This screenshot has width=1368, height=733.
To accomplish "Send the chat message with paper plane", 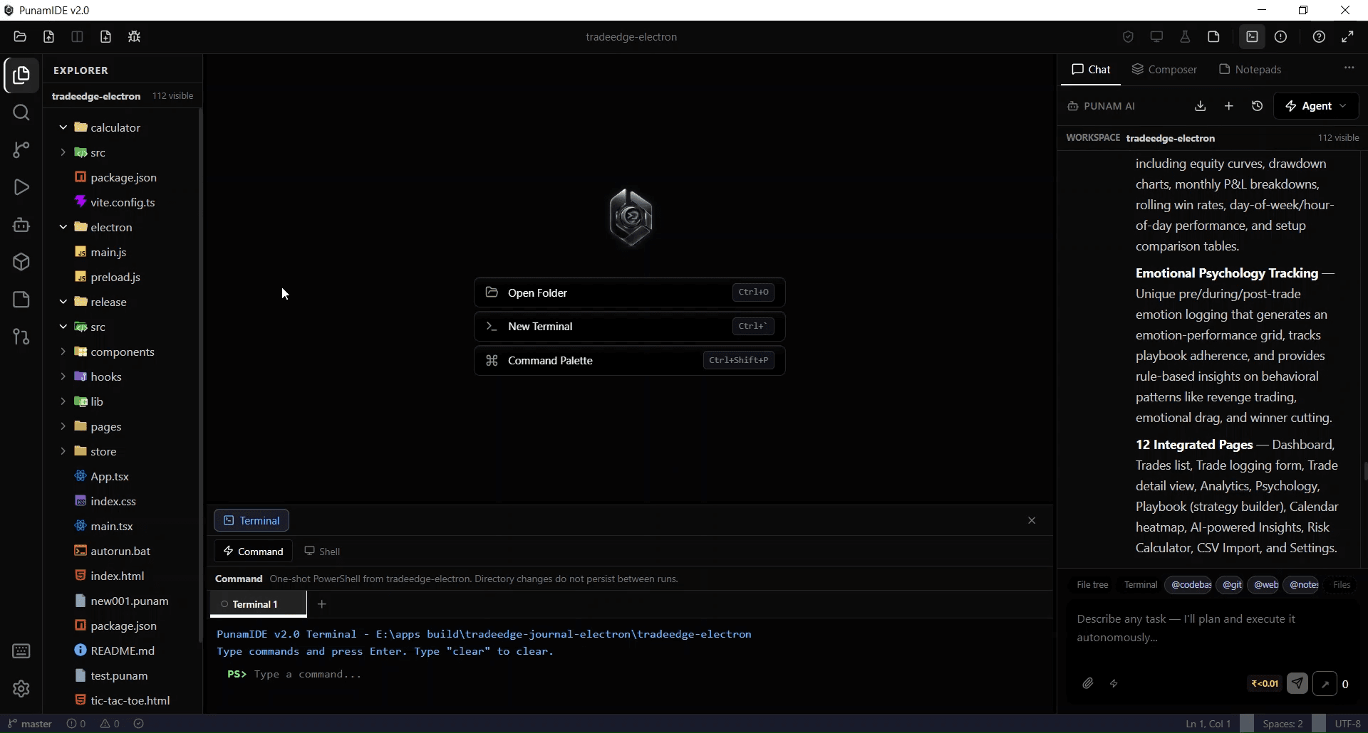I will 1297,684.
